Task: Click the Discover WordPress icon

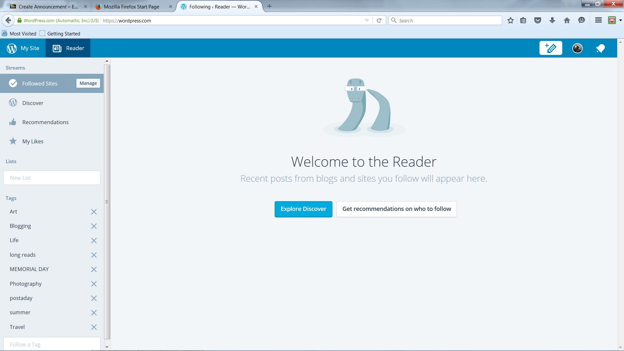Action: (13, 103)
